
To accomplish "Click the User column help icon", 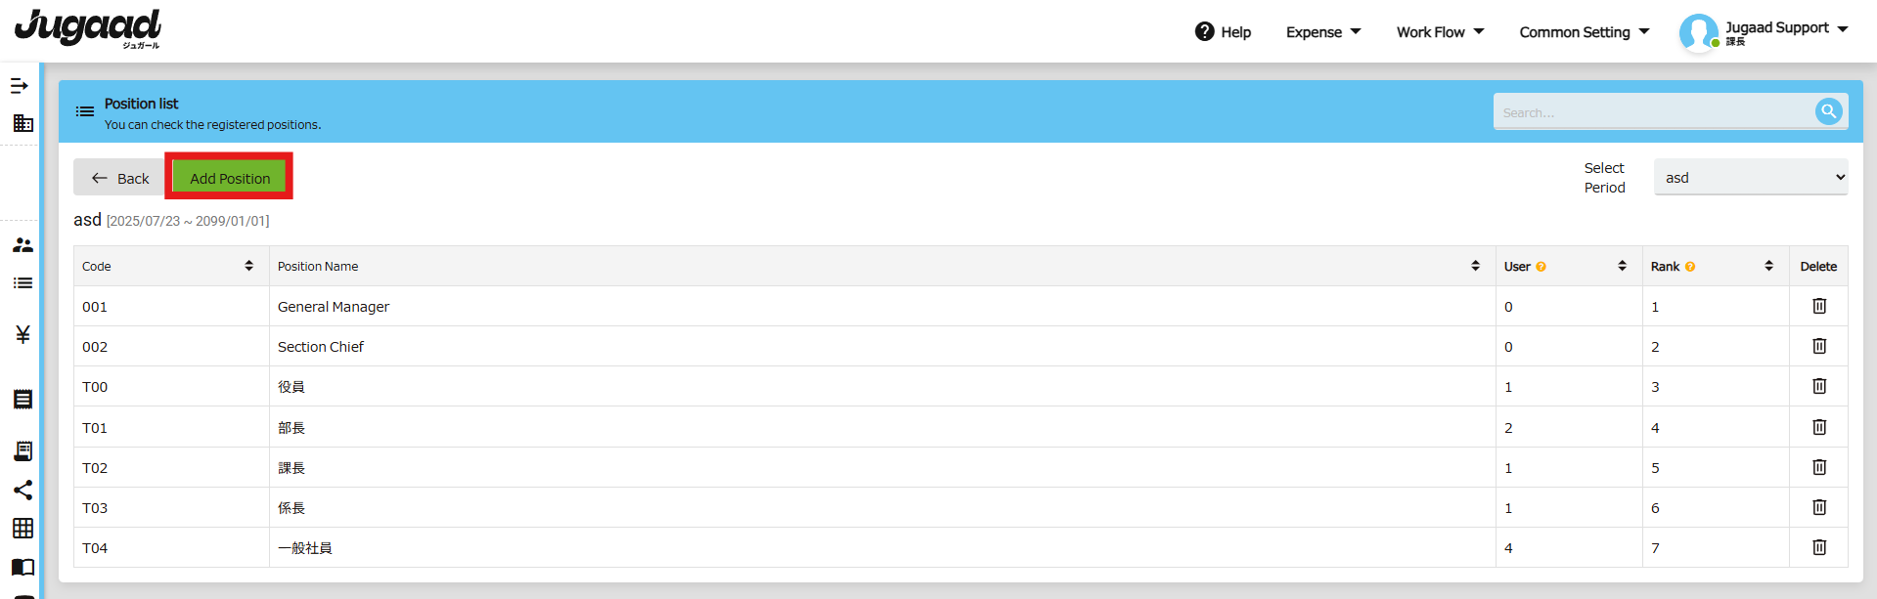I will pyautogui.click(x=1541, y=267).
